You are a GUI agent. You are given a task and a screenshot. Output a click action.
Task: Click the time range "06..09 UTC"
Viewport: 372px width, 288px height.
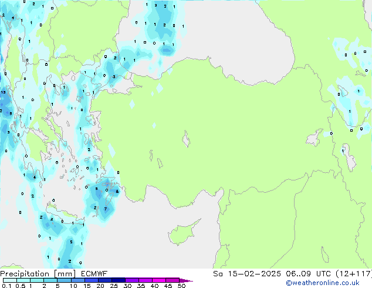coord(308,274)
